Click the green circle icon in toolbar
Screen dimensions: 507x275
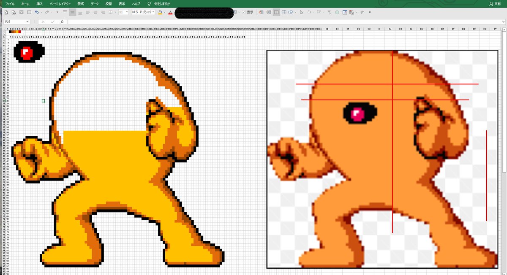pos(337,12)
